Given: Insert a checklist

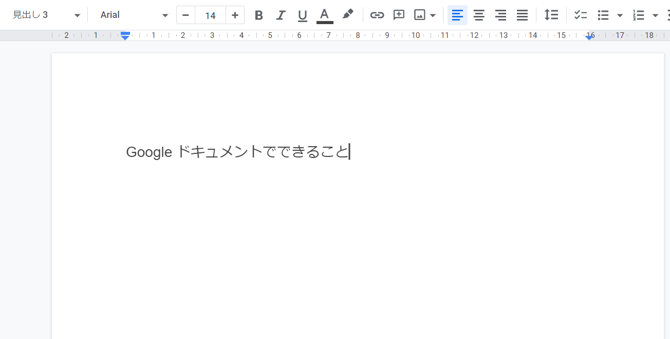Looking at the screenshot, I should click(x=581, y=15).
